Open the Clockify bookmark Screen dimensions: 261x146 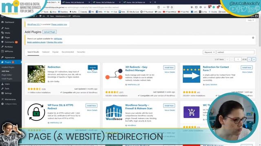pos(213,12)
